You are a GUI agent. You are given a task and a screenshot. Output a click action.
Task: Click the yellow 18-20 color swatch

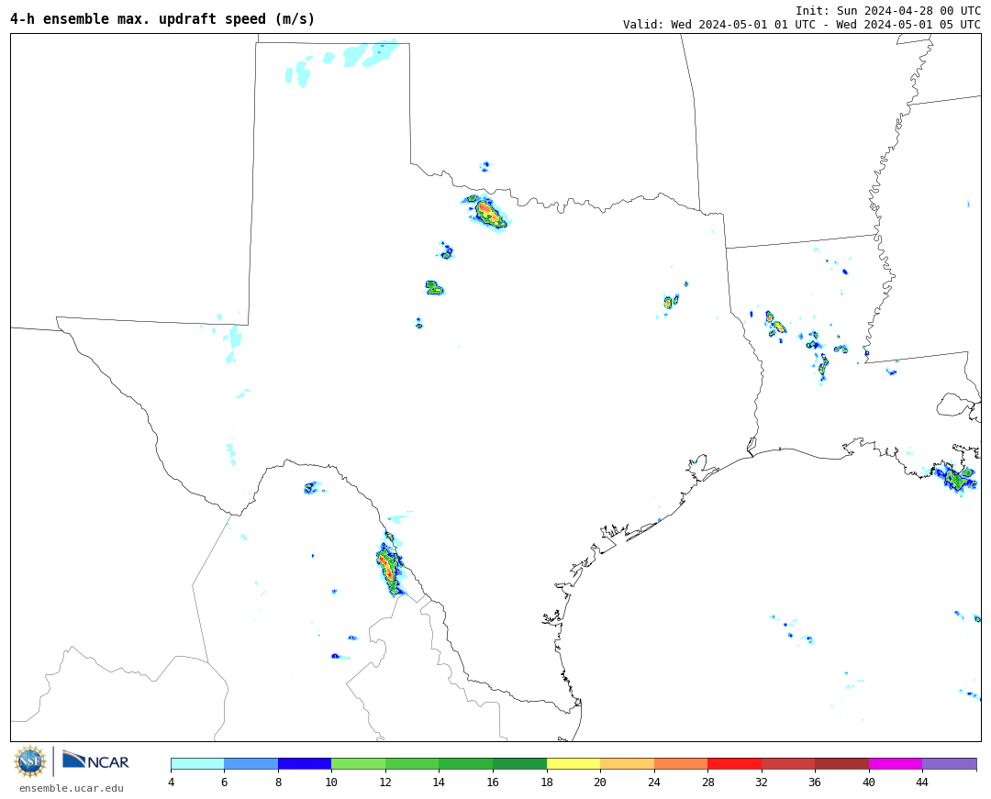point(573,763)
